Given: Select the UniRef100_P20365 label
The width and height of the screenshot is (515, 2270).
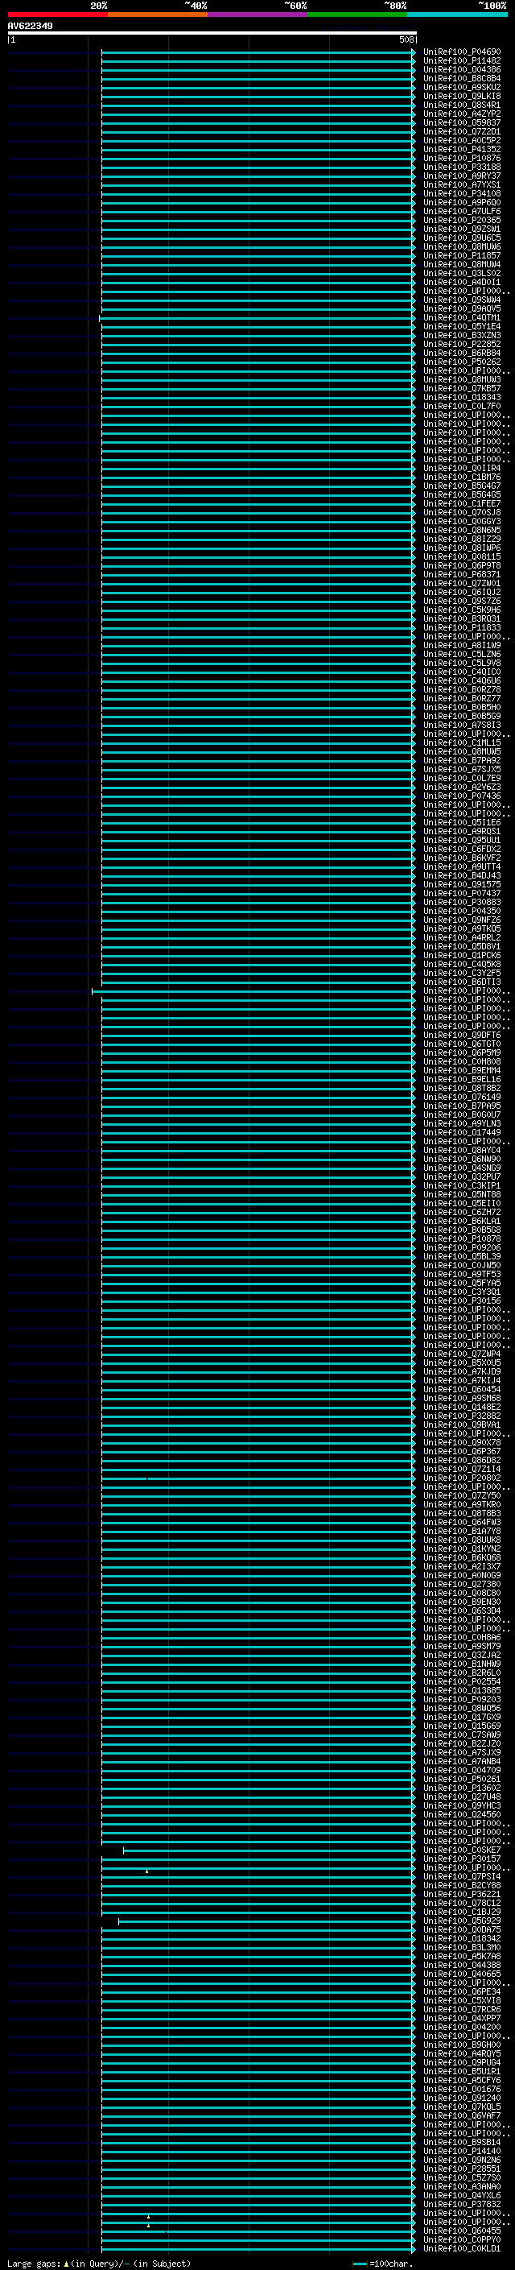Looking at the screenshot, I should pyautogui.click(x=462, y=221).
